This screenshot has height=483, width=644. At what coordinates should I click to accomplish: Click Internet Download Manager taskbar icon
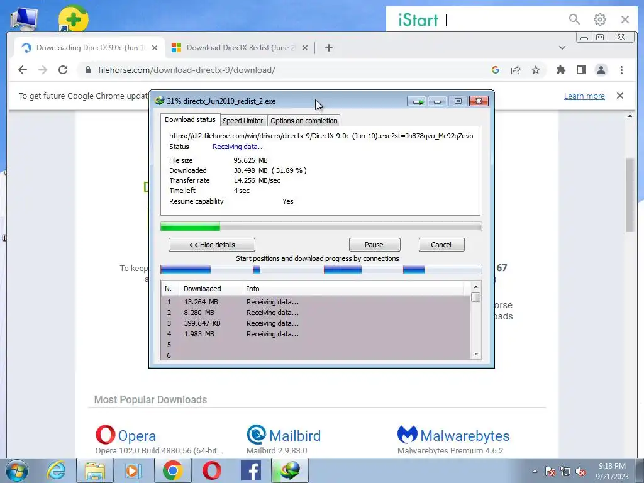click(290, 470)
